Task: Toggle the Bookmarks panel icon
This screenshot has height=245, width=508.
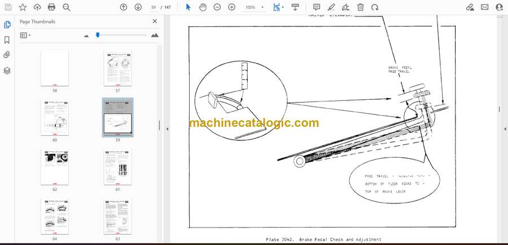Action: point(7,40)
